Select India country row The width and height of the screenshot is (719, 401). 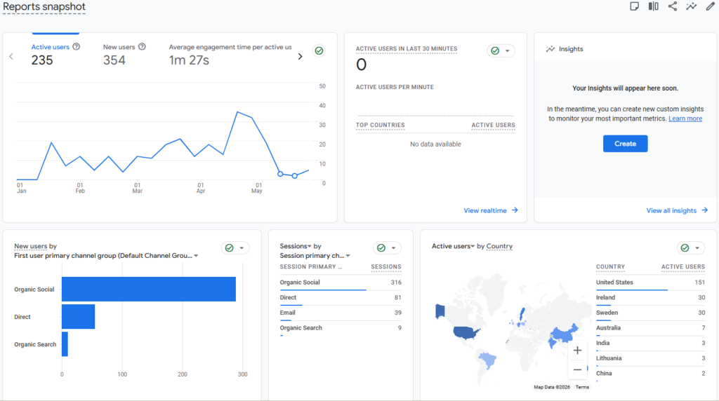click(650, 343)
